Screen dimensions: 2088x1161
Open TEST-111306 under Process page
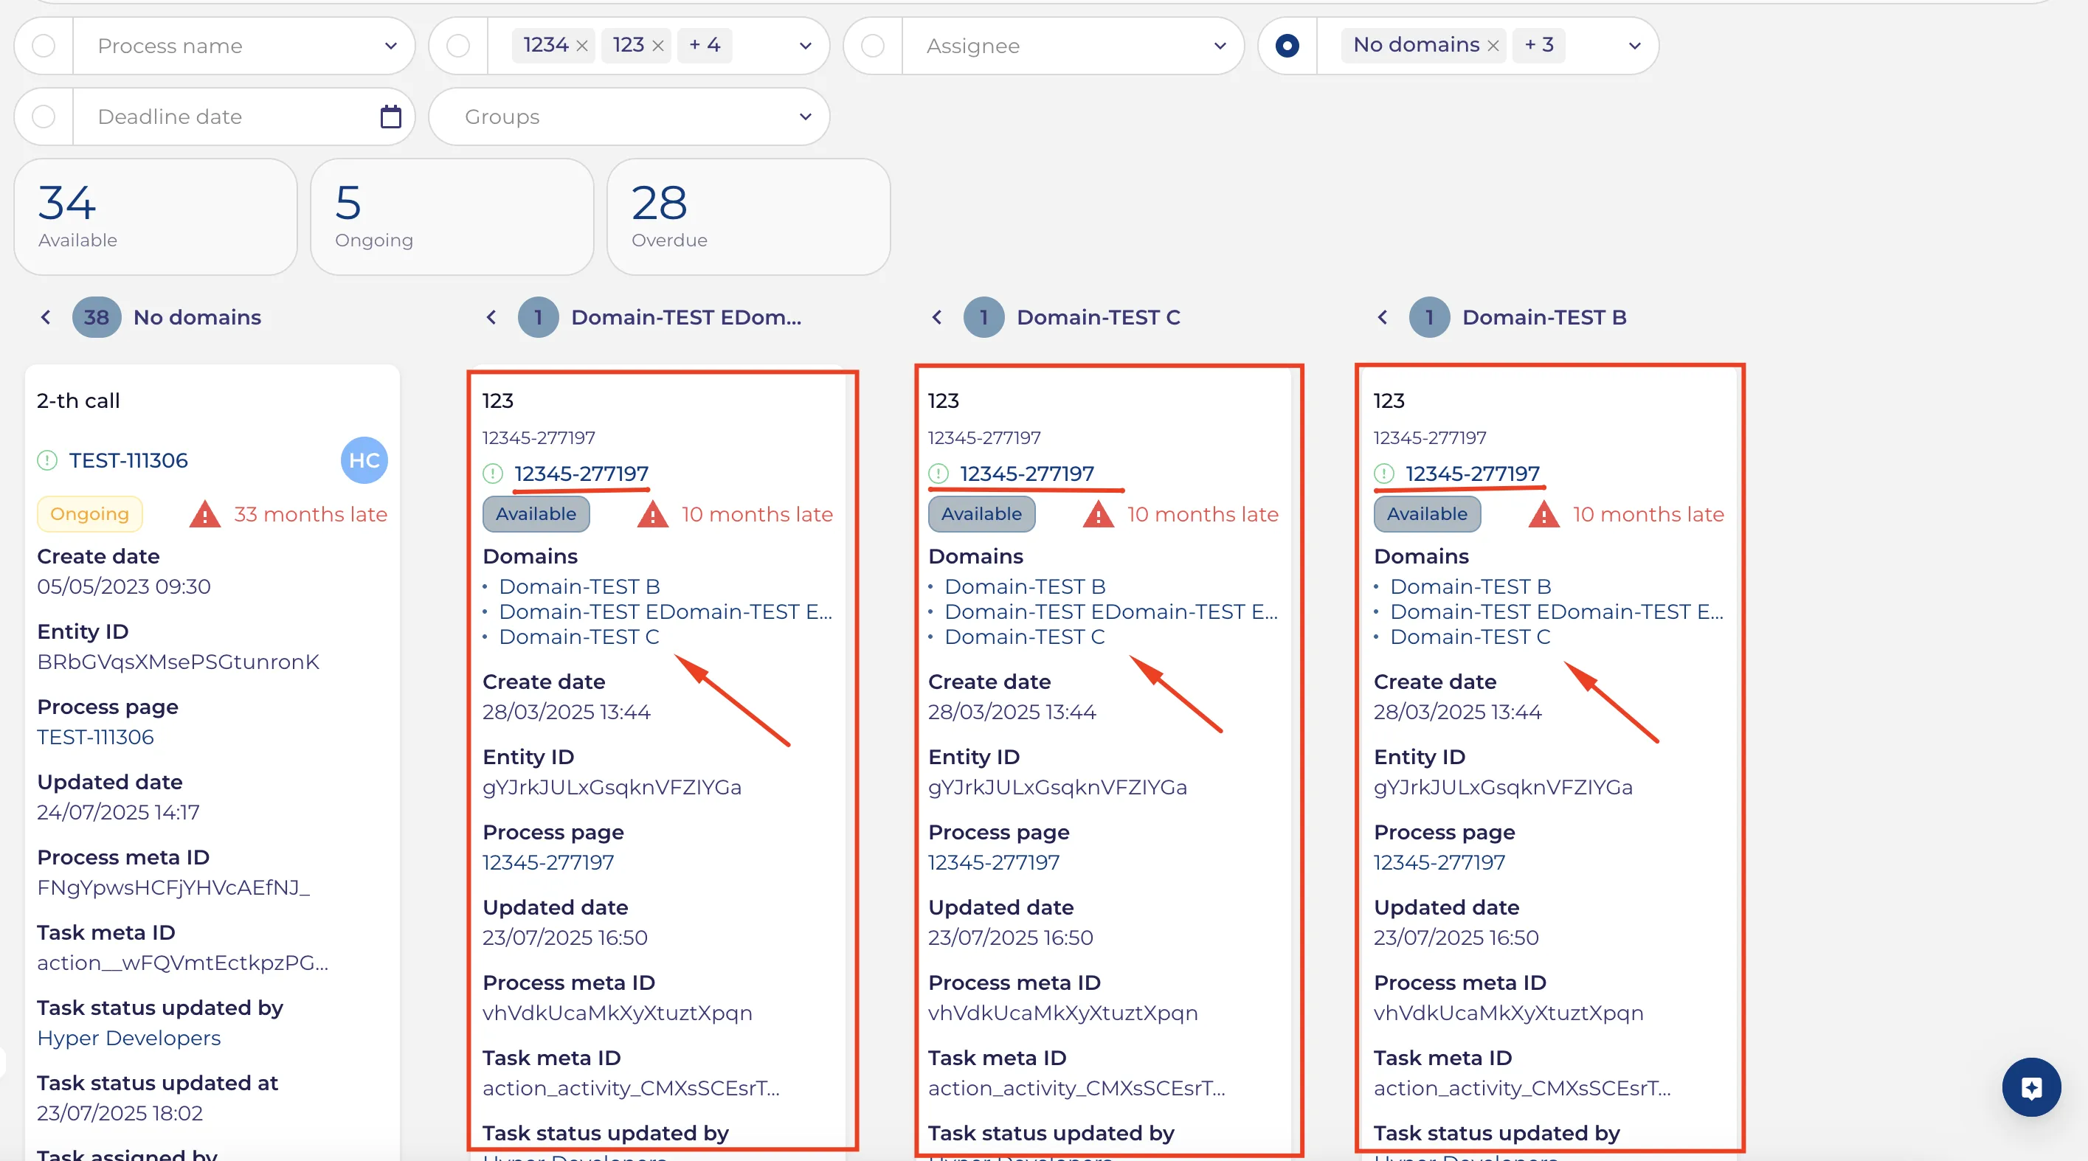[96, 736]
